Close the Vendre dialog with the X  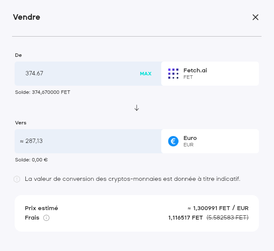pos(256,17)
